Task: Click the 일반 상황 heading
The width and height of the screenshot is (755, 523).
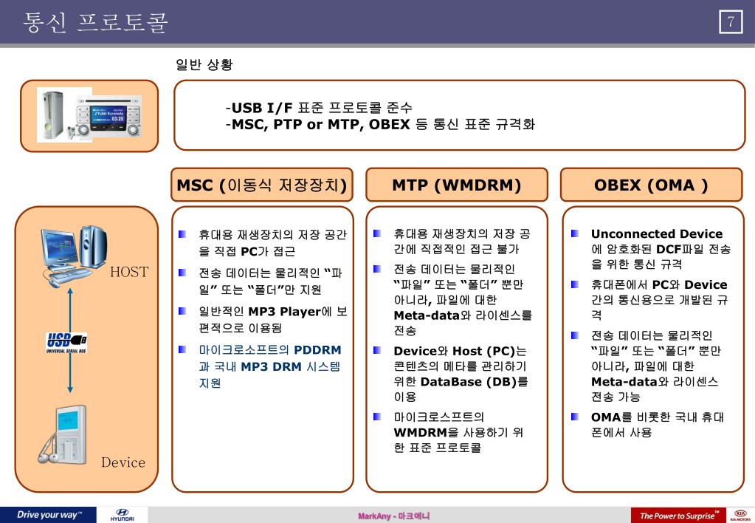Action: [204, 64]
